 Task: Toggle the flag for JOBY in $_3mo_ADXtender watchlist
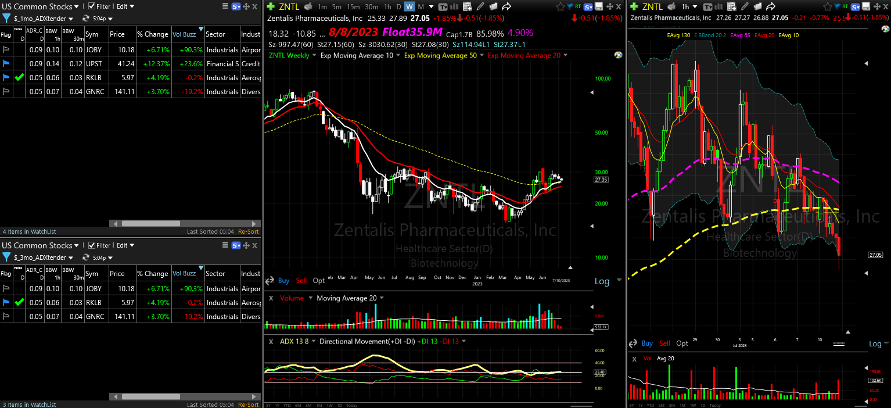[6, 288]
